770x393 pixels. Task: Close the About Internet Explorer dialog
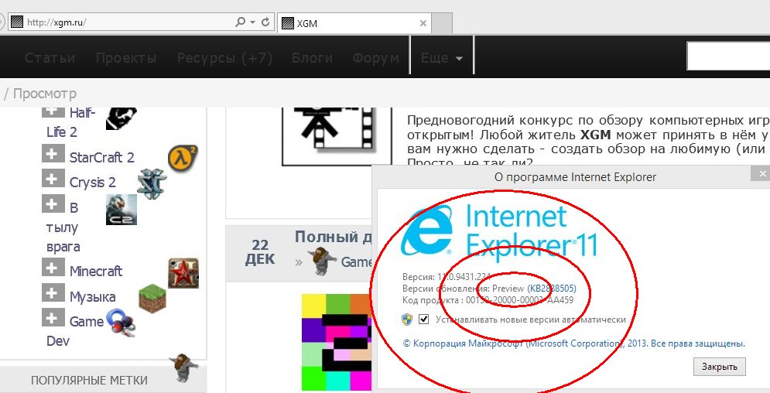[x=761, y=174]
